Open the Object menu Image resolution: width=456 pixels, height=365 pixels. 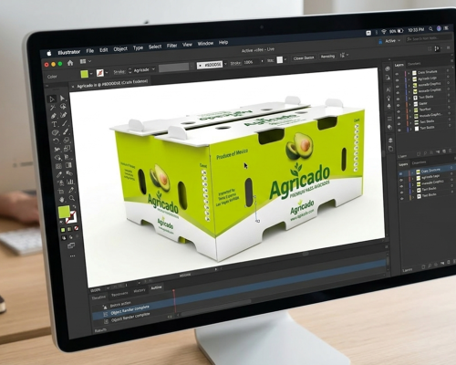pos(120,48)
